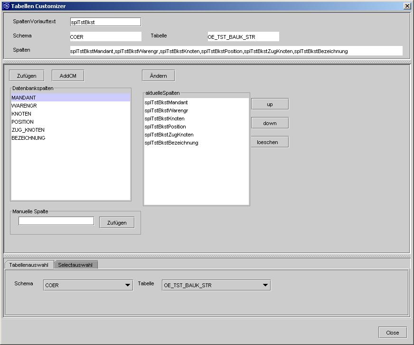
Task: Select KNOTEN in the Datenbankspalten list
Action: point(70,114)
